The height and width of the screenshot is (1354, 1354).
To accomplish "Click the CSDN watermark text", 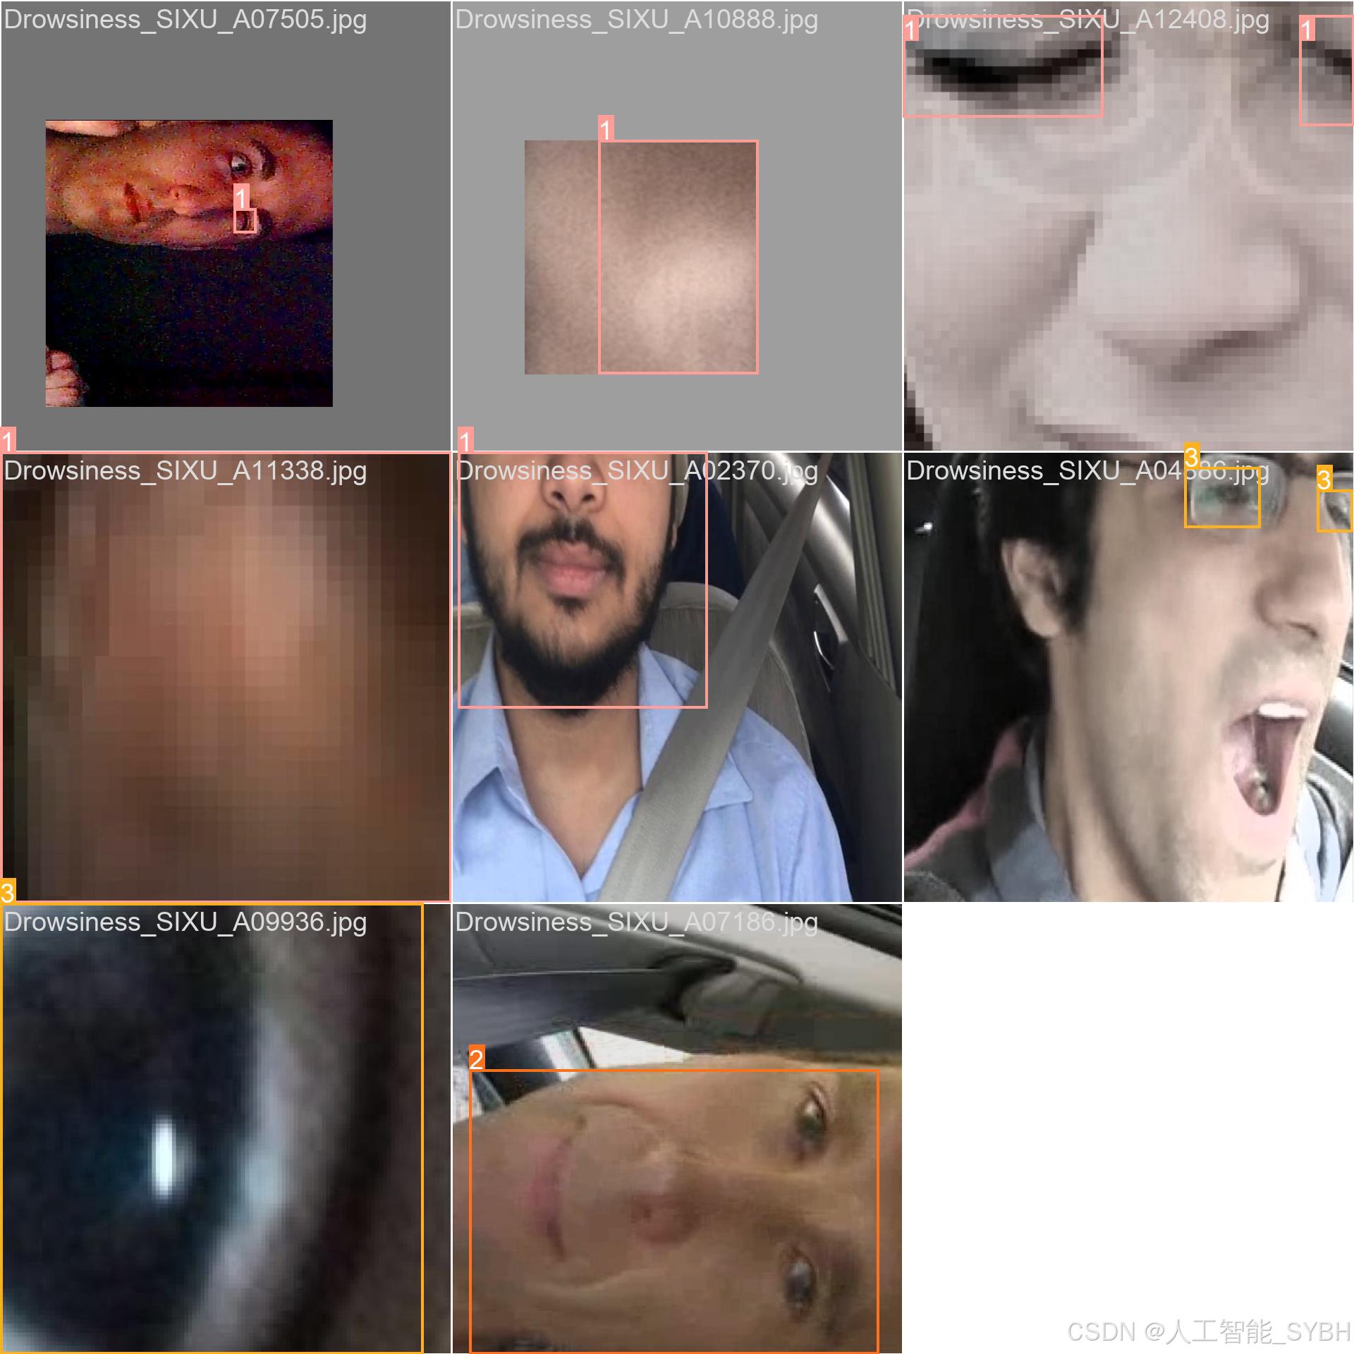I will pos(1208,1331).
